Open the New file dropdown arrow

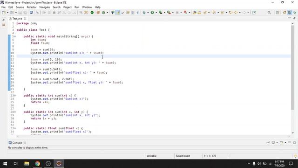[x=7, y=13]
